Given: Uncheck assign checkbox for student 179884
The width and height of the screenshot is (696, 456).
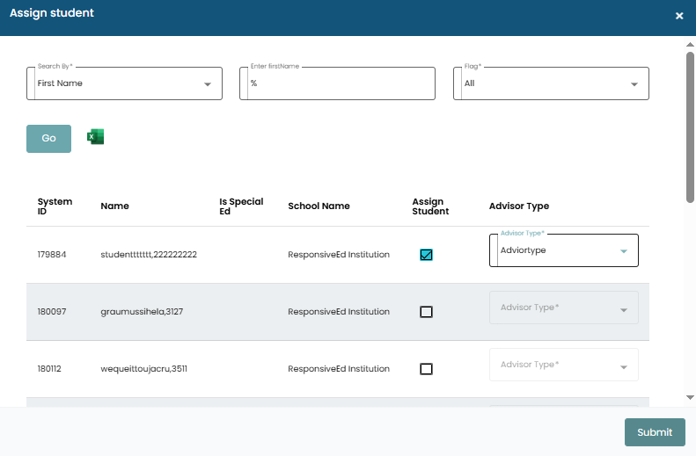Looking at the screenshot, I should pyautogui.click(x=427, y=255).
